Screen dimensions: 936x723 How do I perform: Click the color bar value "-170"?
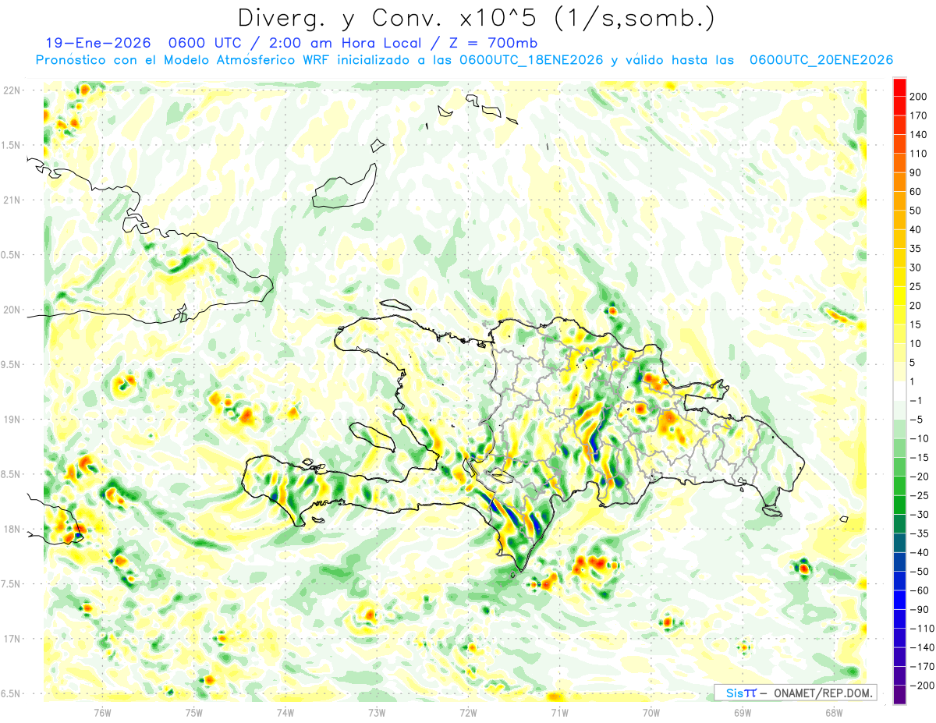pos(920,666)
